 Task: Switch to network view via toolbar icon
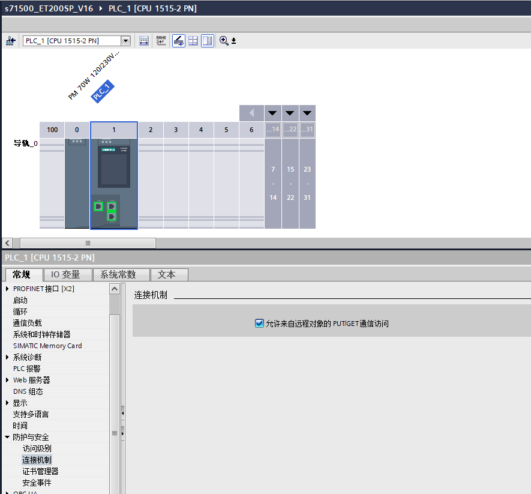click(x=10, y=41)
